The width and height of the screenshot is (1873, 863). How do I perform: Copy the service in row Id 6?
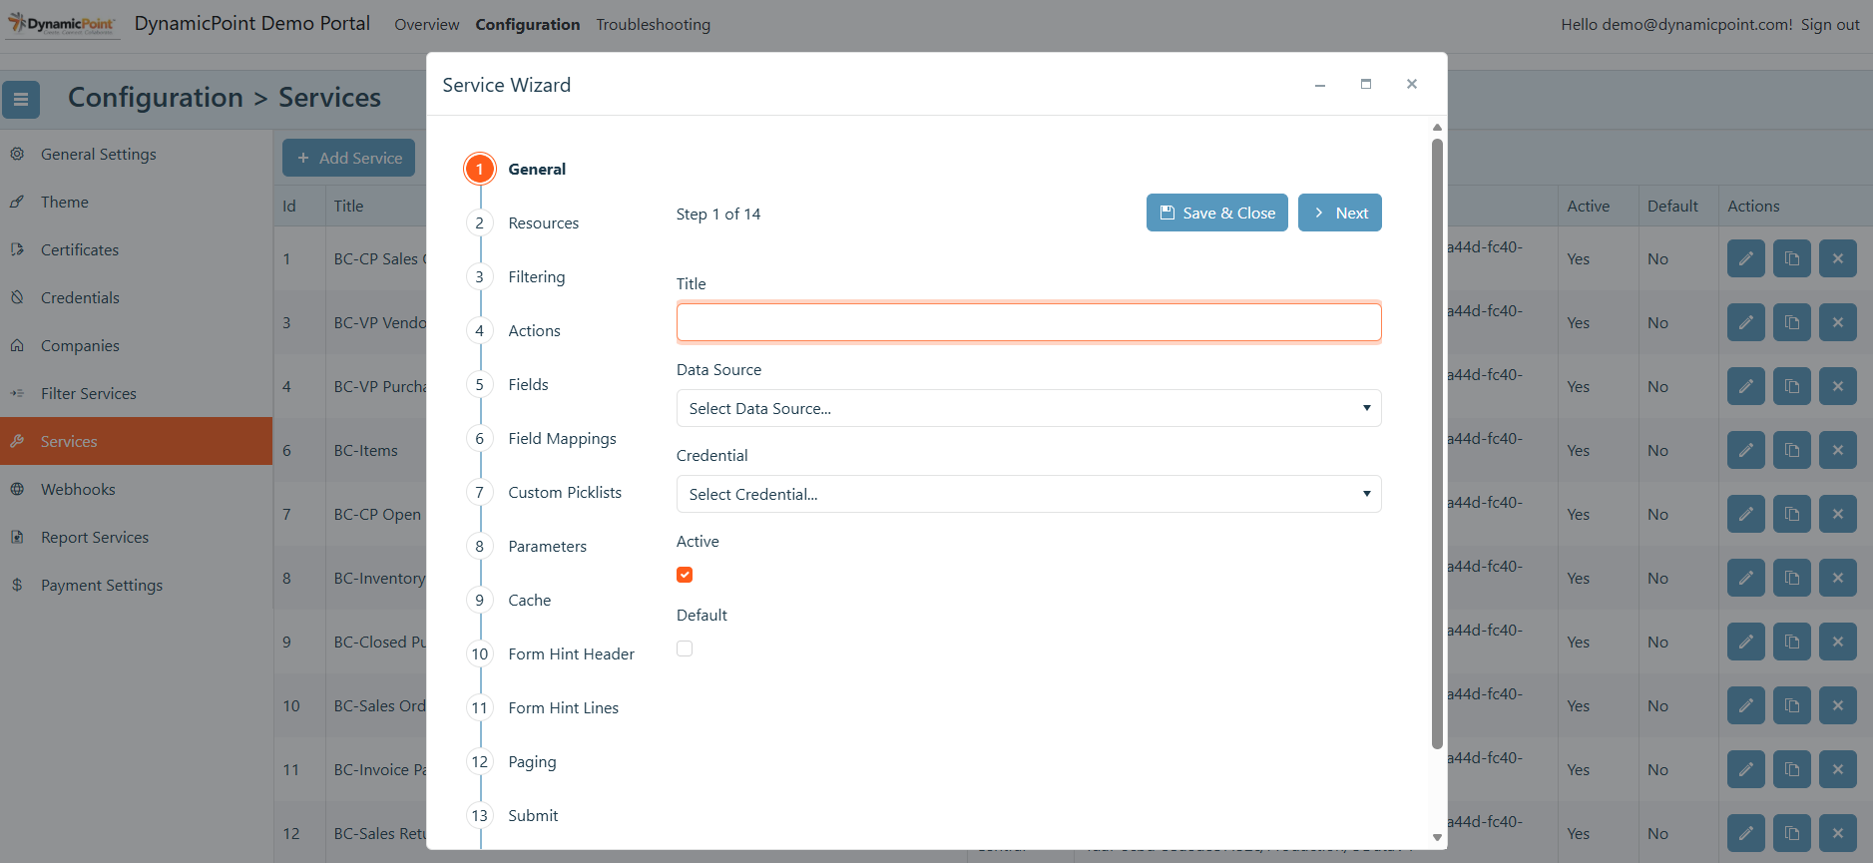[x=1791, y=450]
